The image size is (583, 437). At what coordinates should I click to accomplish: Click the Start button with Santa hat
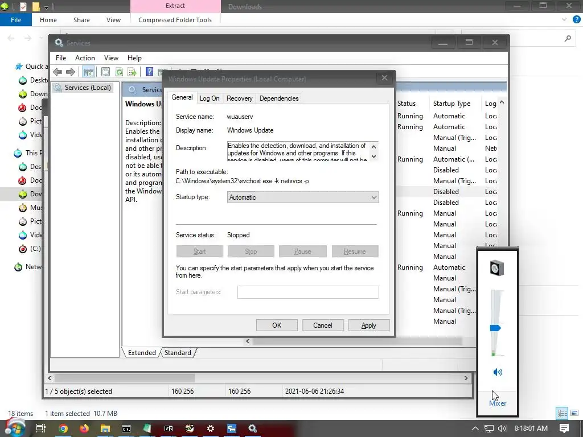click(x=14, y=427)
